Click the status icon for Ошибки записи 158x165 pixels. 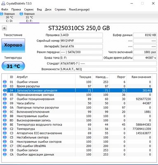[x=5, y=150]
